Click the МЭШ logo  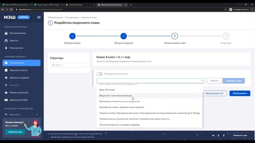click(10, 17)
